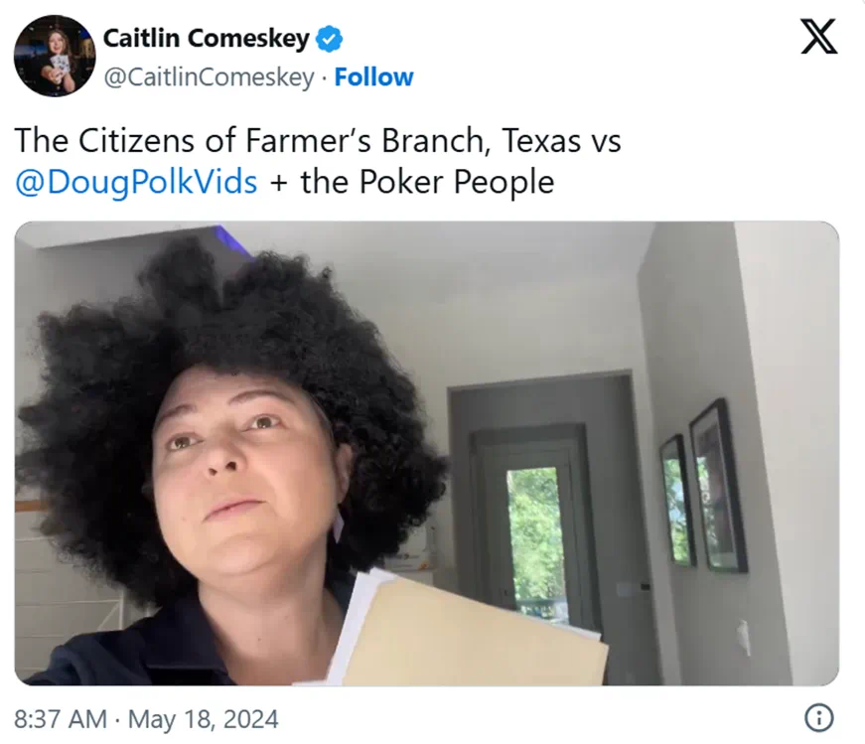Open Caitlin Comeskey's profile avatar
865x744 pixels.
pyautogui.click(x=55, y=56)
